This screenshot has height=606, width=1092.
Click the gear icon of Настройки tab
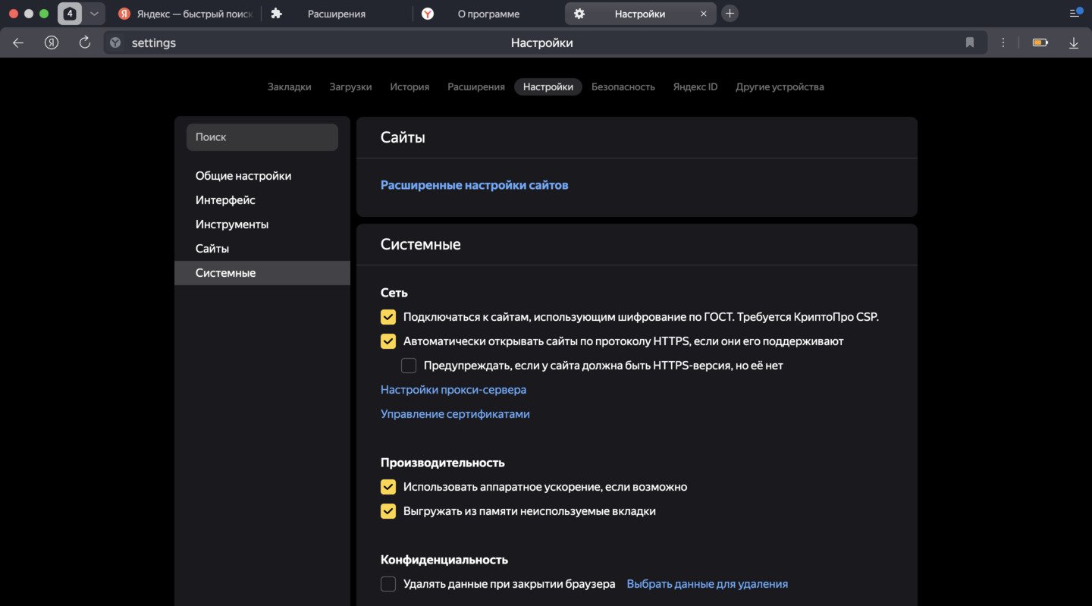[579, 14]
